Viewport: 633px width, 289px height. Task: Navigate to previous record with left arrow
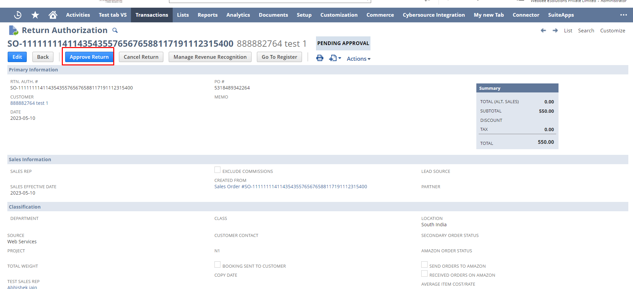543,31
